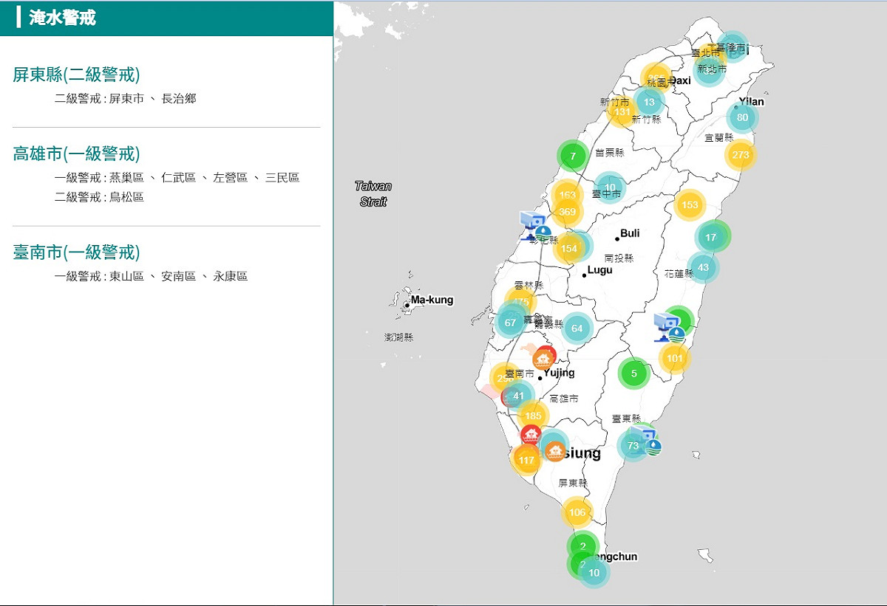Select 長治鄉 in Pingtung alert list

[179, 98]
